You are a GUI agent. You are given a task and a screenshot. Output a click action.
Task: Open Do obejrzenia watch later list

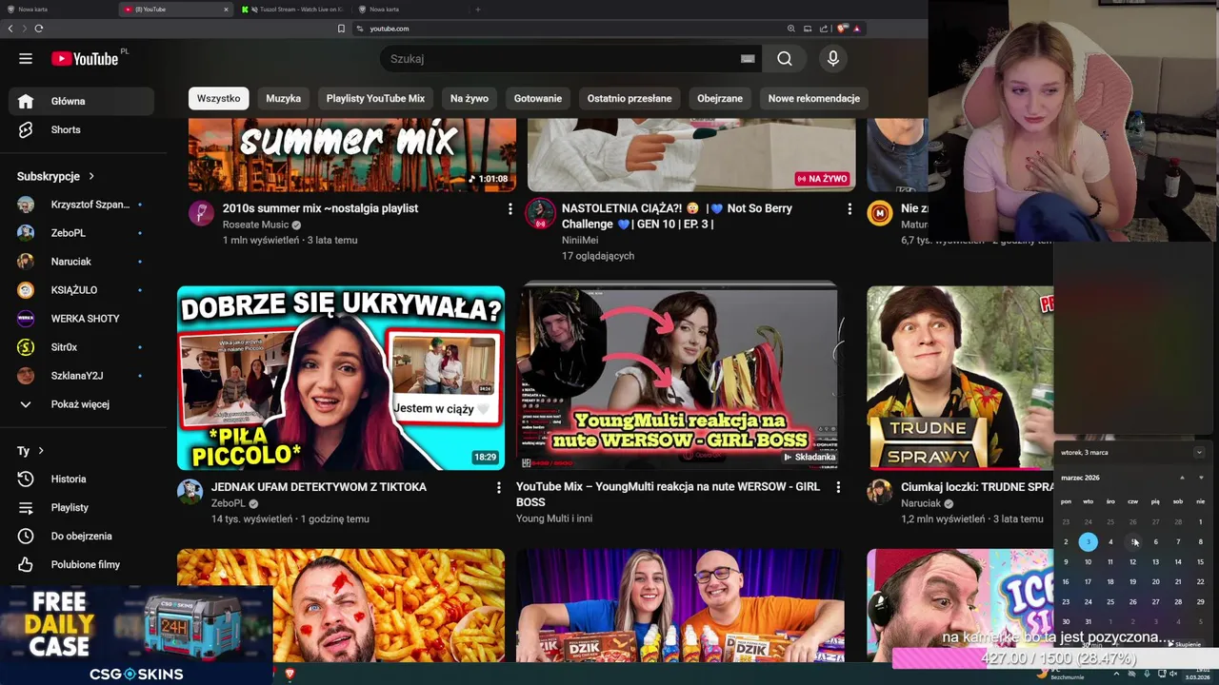(82, 536)
